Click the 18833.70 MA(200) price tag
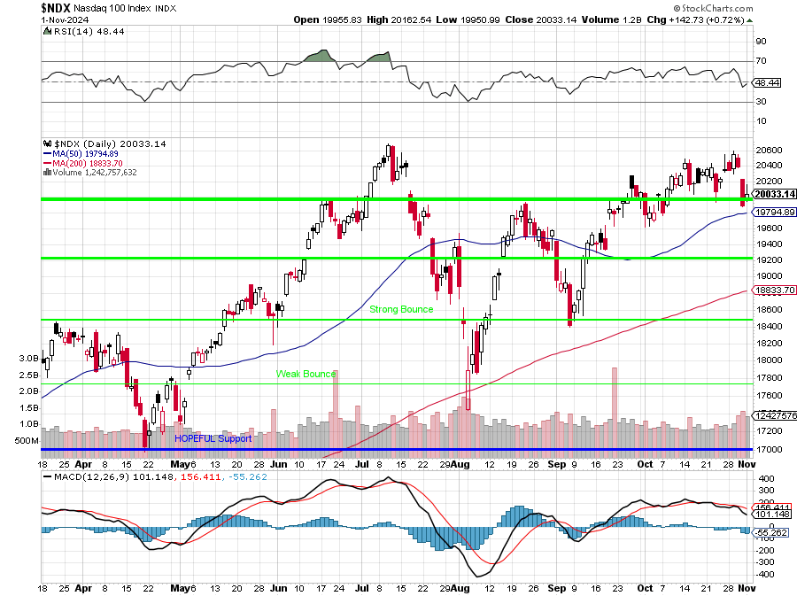797x596 pixels. point(772,290)
